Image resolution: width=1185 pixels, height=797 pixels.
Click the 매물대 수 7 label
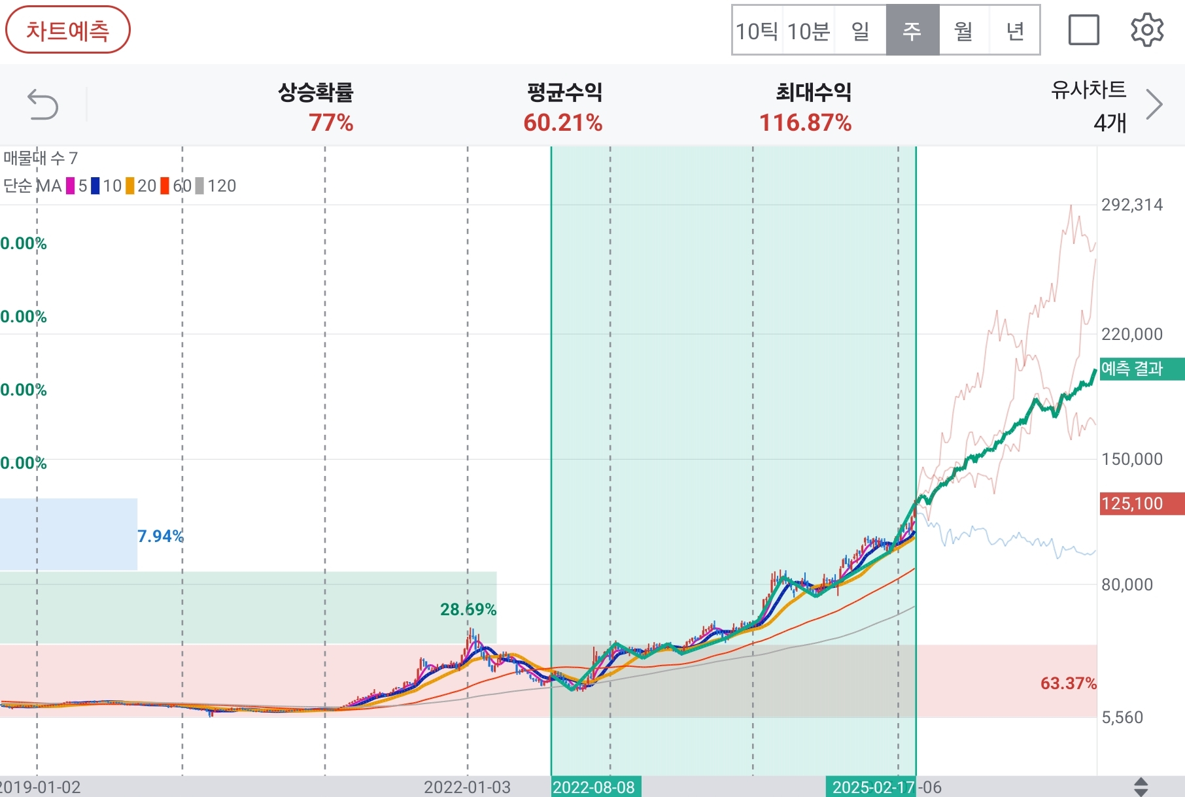click(41, 158)
